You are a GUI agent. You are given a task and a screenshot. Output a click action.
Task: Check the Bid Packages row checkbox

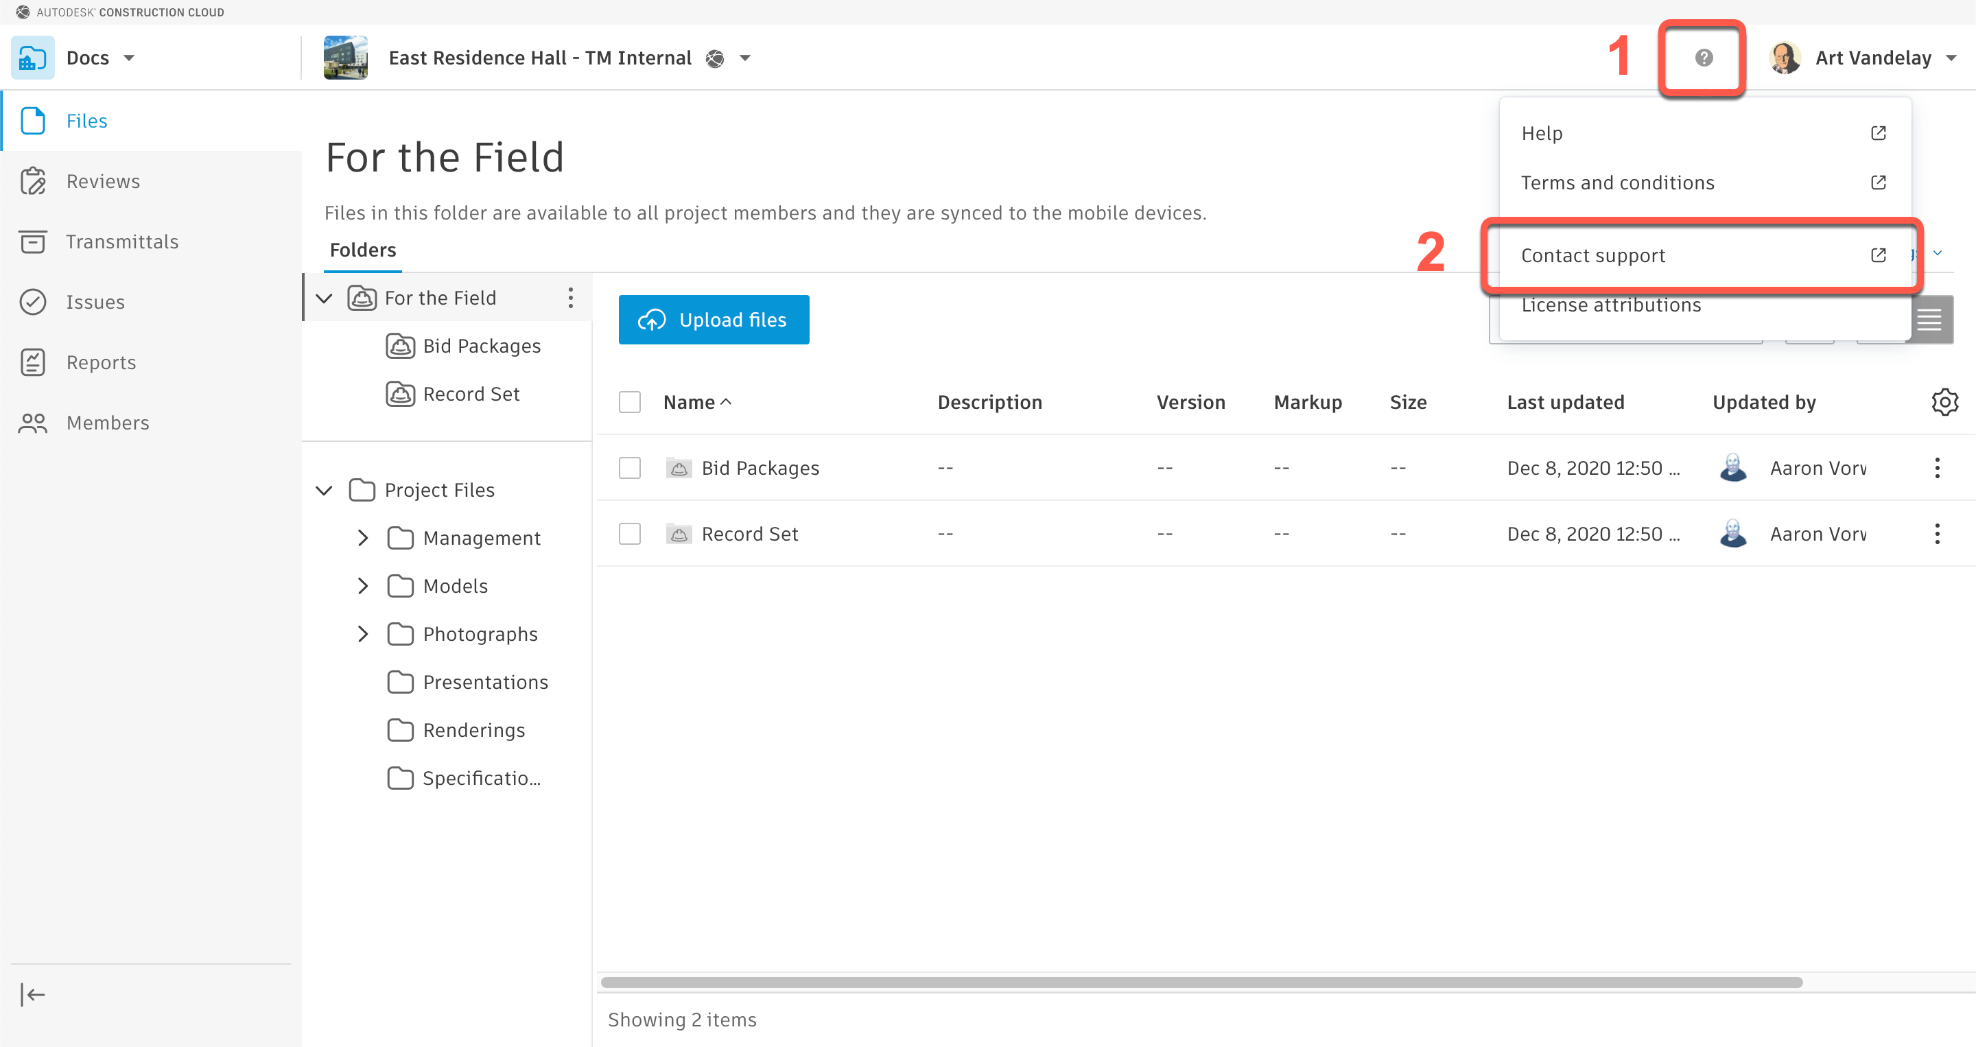(629, 468)
